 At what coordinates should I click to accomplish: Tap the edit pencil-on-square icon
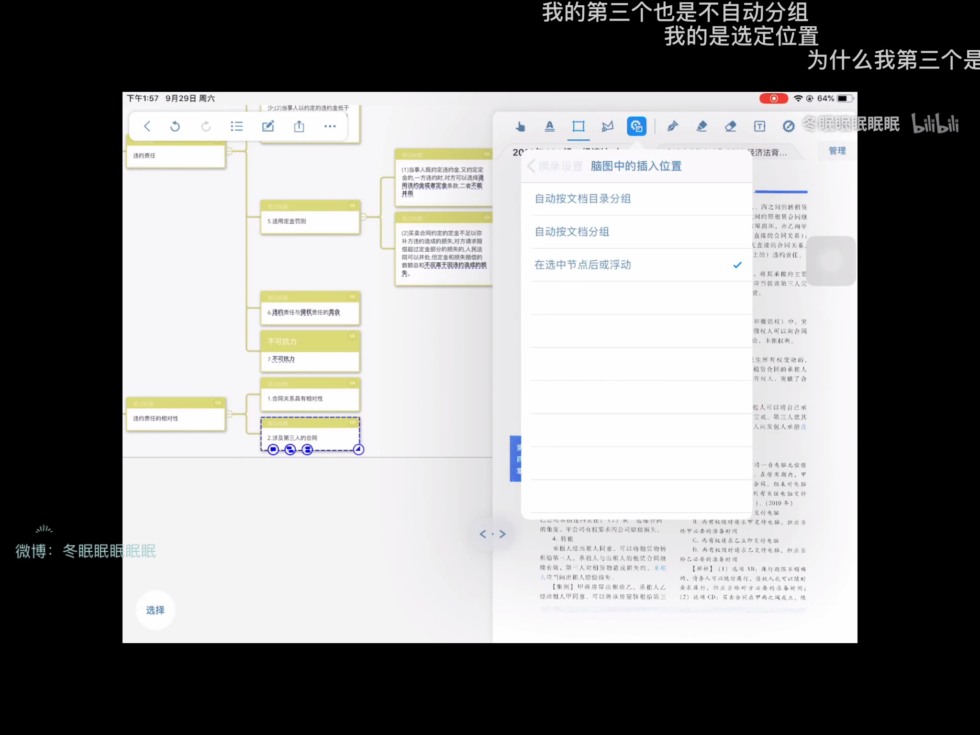coord(268,126)
